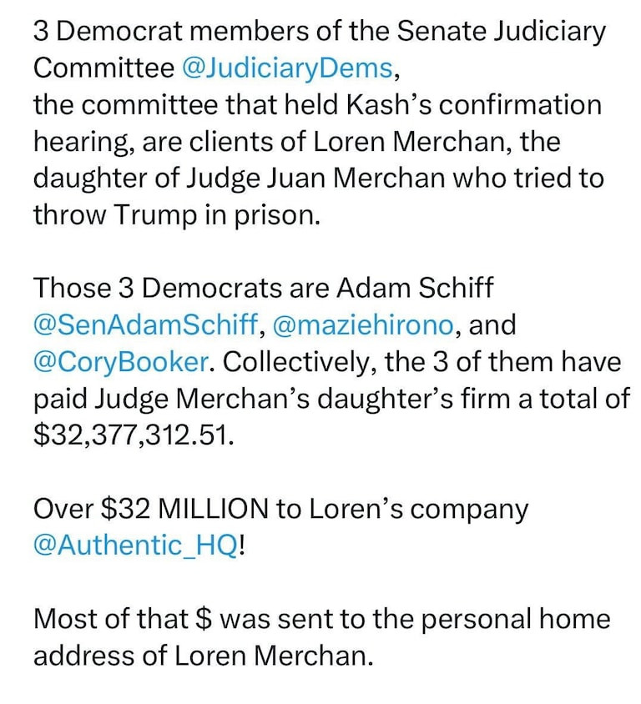
Task: Click the "throw Trump in prison." line
Action: 176,214
